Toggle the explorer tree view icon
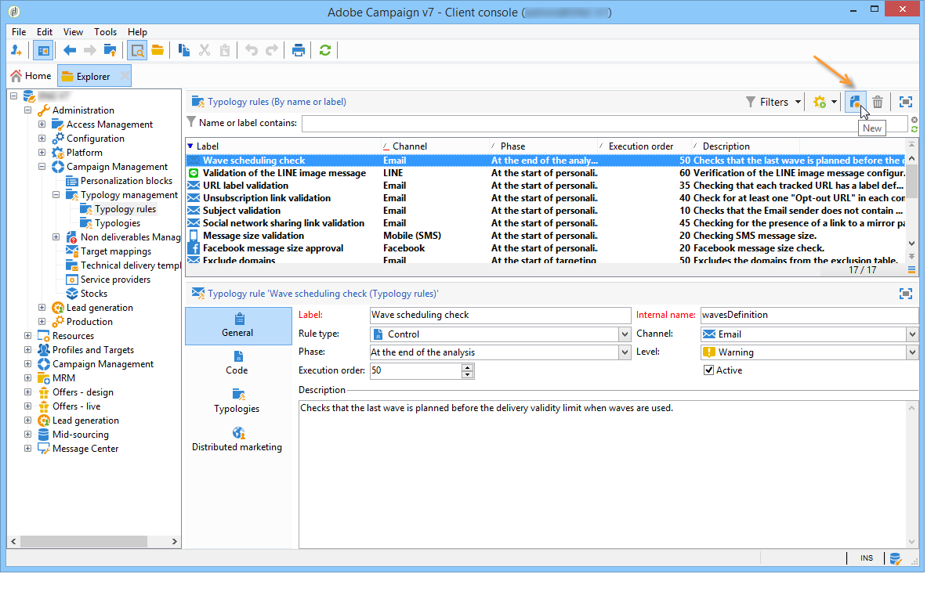This screenshot has height=592, width=938. pyautogui.click(x=43, y=50)
